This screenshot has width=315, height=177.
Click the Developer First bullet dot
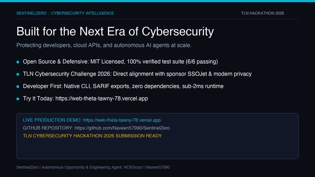pyautogui.click(x=18, y=87)
